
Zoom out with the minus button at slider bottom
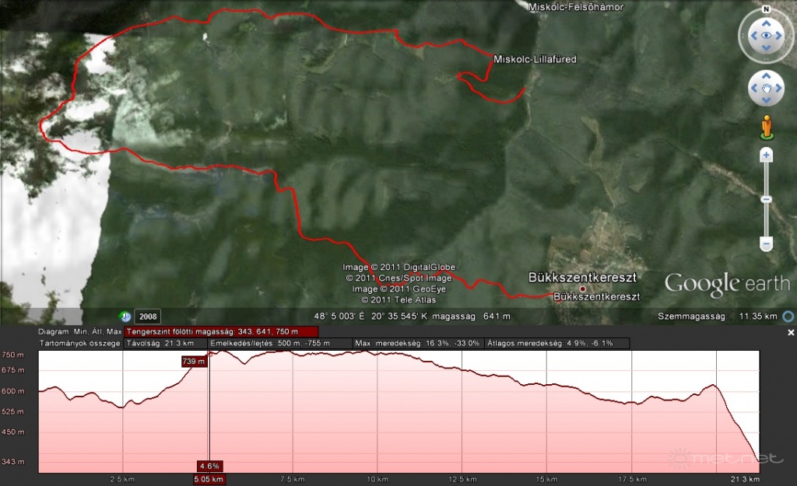[767, 245]
